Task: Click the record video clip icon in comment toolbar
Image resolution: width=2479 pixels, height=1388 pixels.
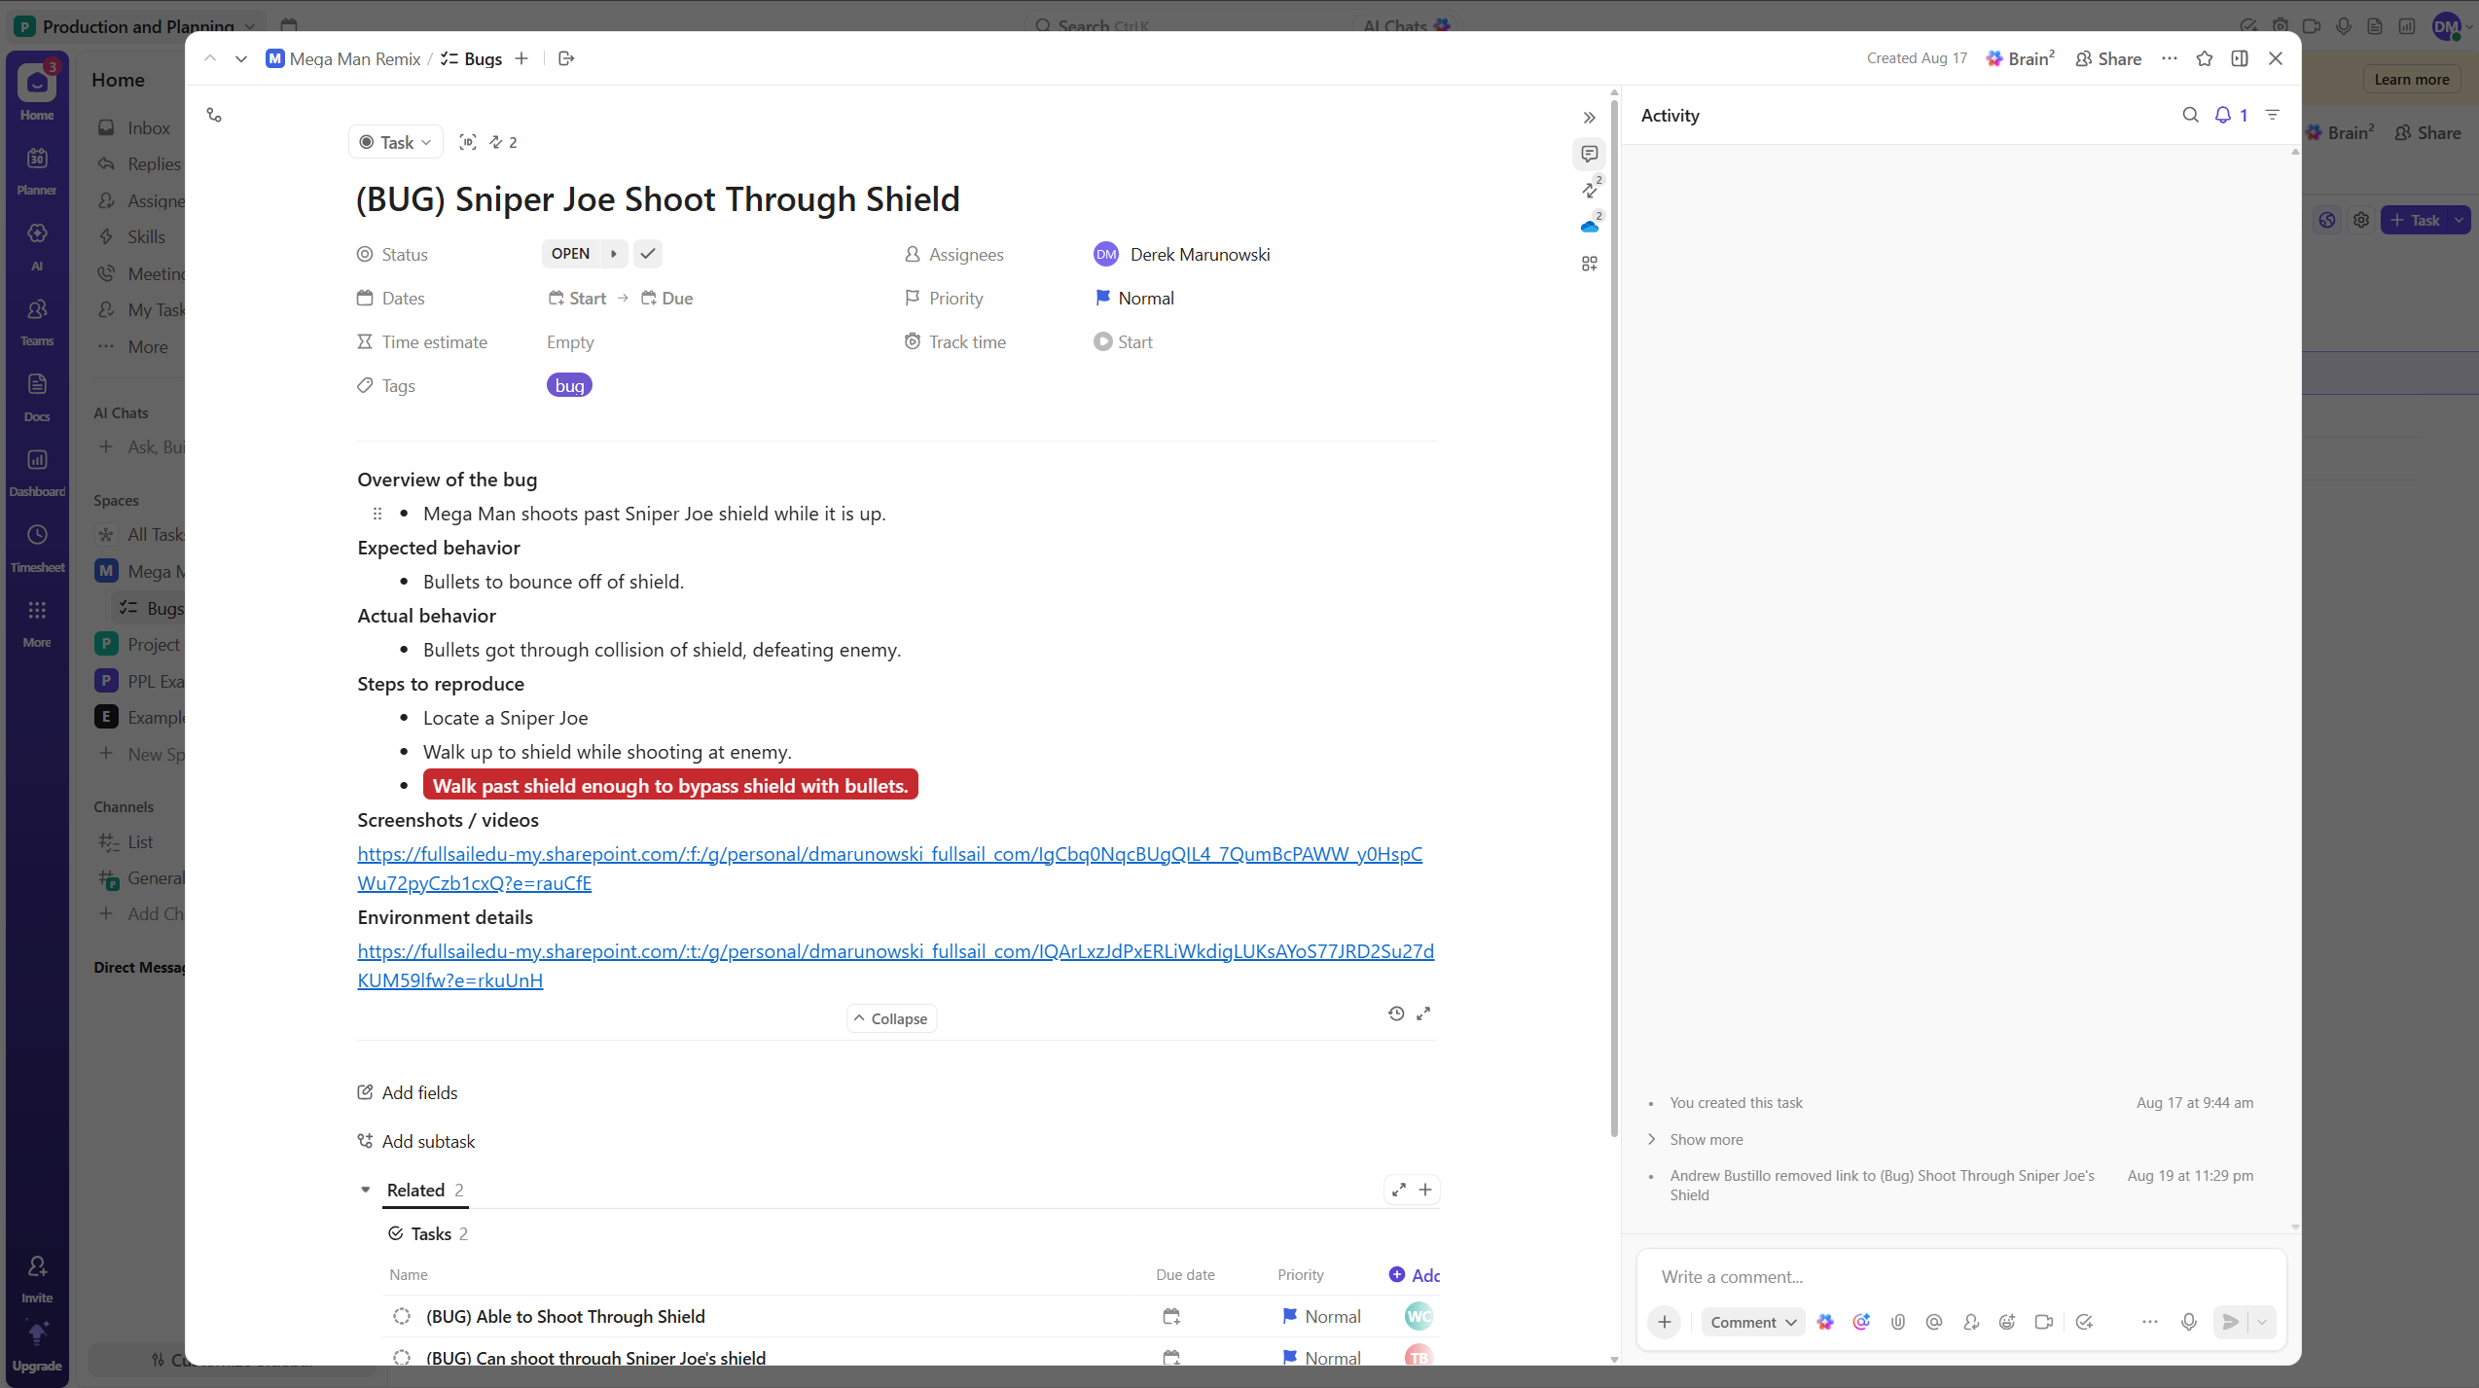Action: (x=2043, y=1322)
